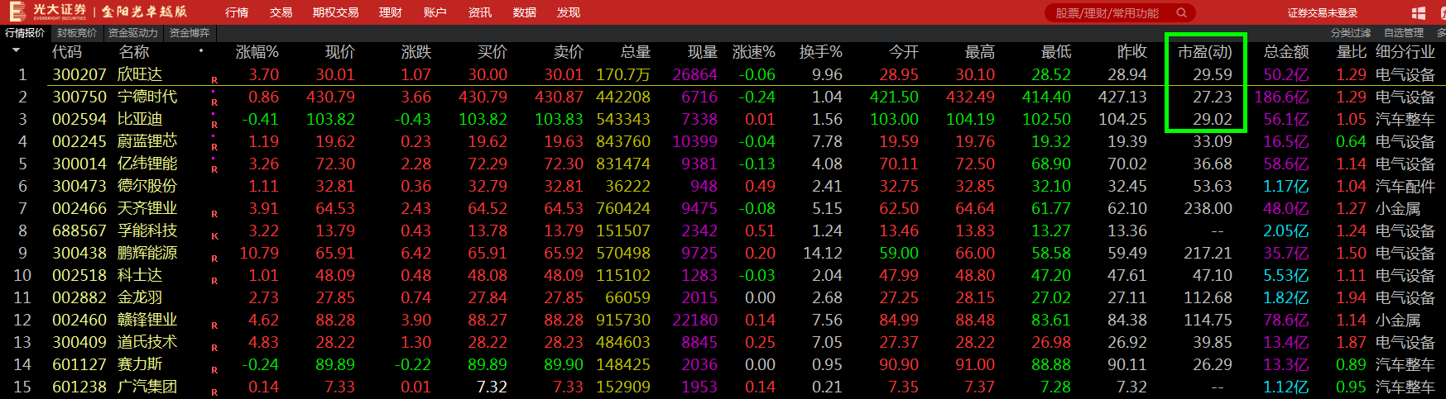This screenshot has height=399, width=1446.
Task: Open the 账户 menu
Action: point(435,12)
